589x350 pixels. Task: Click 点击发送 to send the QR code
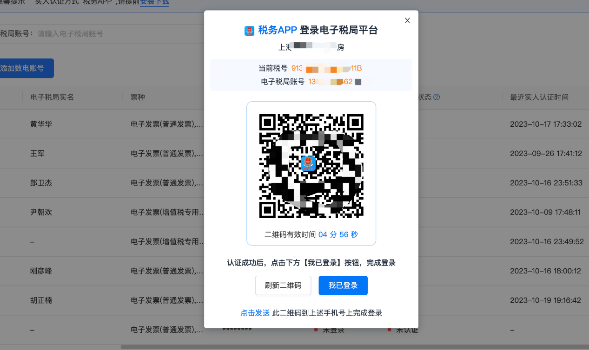click(x=255, y=312)
